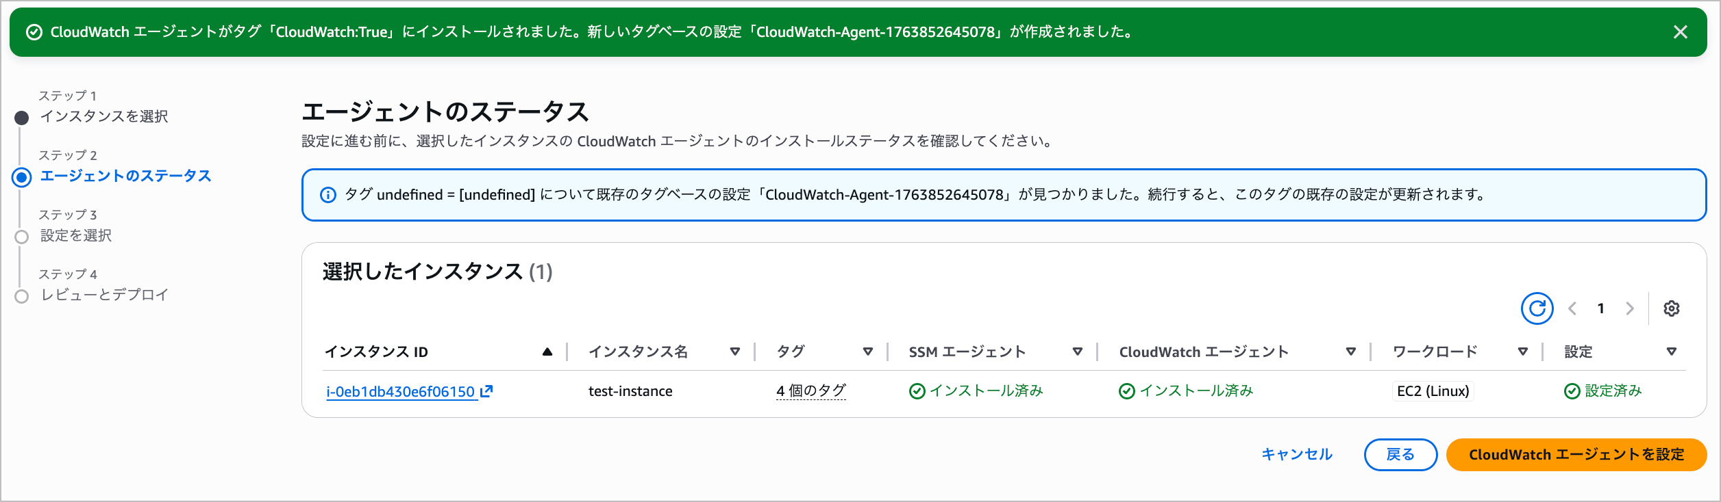Image resolution: width=1721 pixels, height=502 pixels.
Task: Sort by インスタンス ID ascending arrow
Action: (x=547, y=352)
